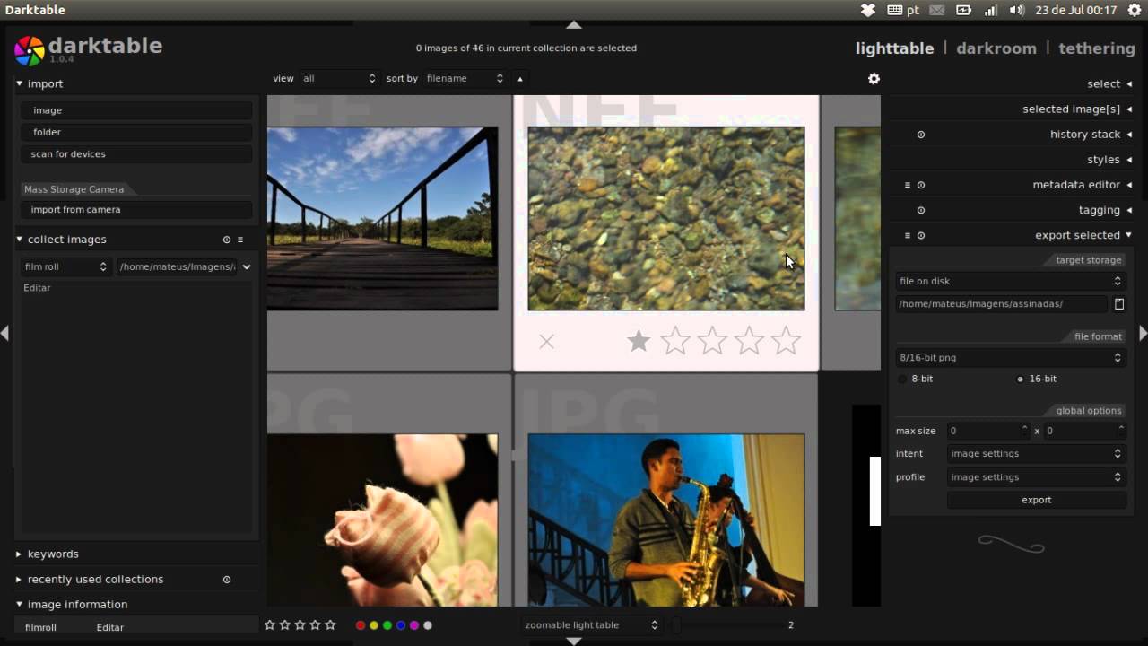Switch to the lighttable view

click(894, 48)
